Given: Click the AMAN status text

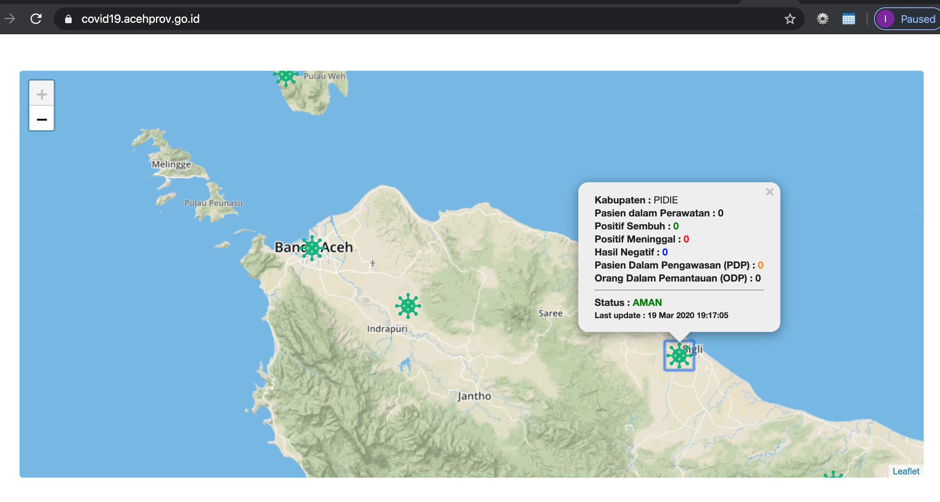Looking at the screenshot, I should [x=647, y=303].
